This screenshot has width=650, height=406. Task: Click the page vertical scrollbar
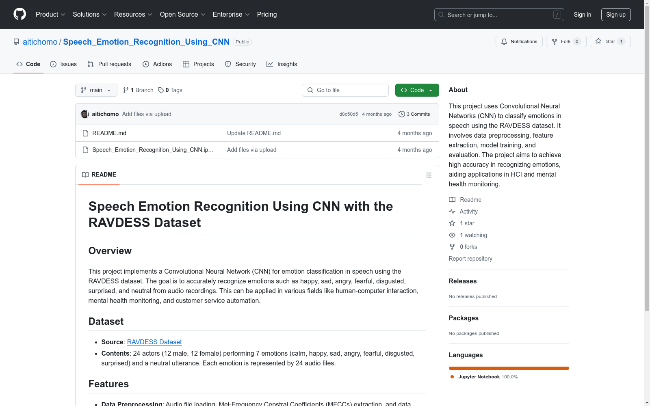647,158
